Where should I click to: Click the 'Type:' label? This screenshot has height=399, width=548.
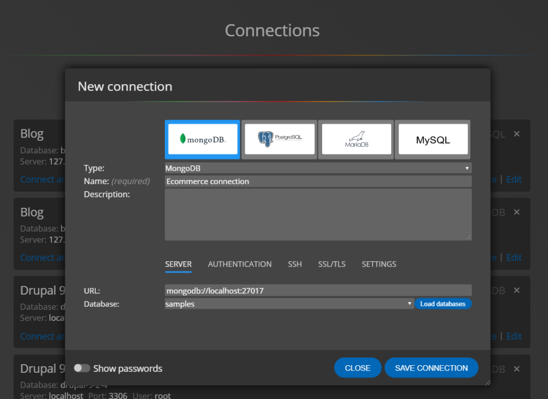pos(94,168)
